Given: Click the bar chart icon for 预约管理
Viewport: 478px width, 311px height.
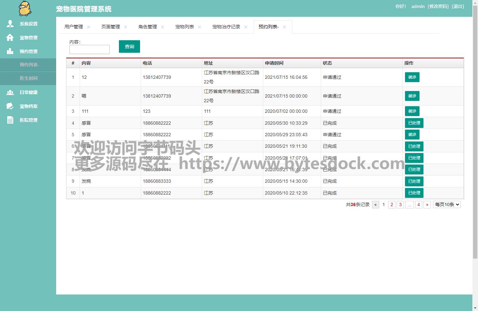Looking at the screenshot, I should coord(10,51).
